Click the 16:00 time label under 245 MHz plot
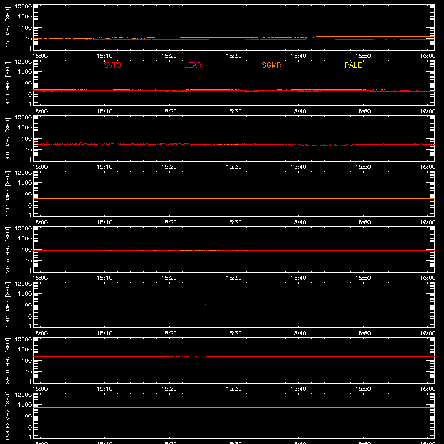The height and width of the screenshot is (444, 444). coord(427,56)
